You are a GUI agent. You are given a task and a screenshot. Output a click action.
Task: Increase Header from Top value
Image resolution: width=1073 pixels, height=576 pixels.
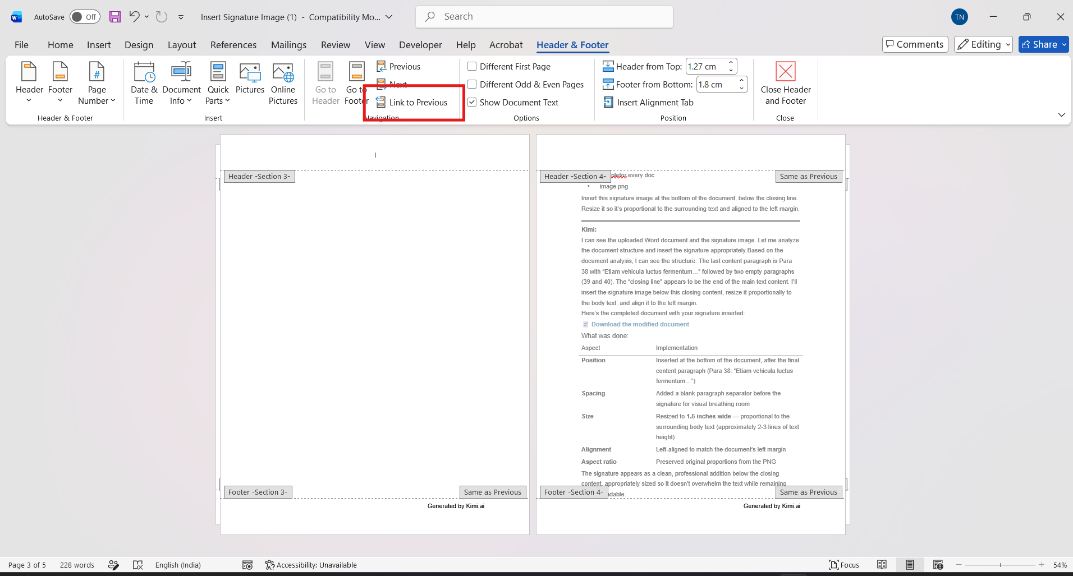[731, 62]
